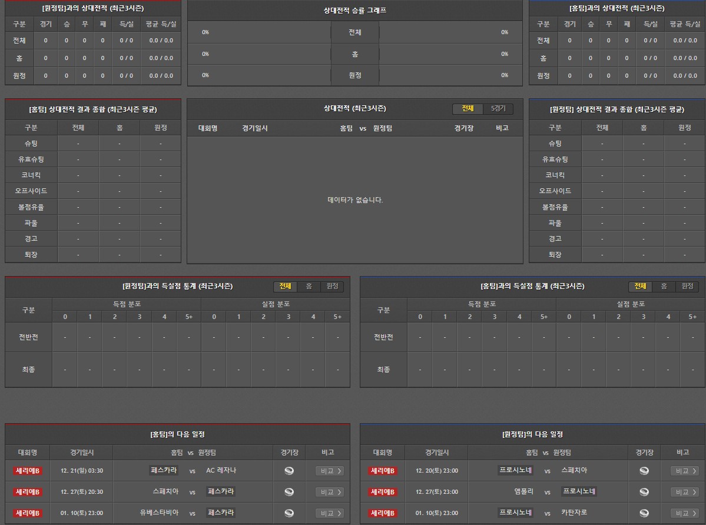Select 전체 in the 상대전적 head-to-head panel
Image resolution: width=706 pixels, height=525 pixels.
(468, 109)
